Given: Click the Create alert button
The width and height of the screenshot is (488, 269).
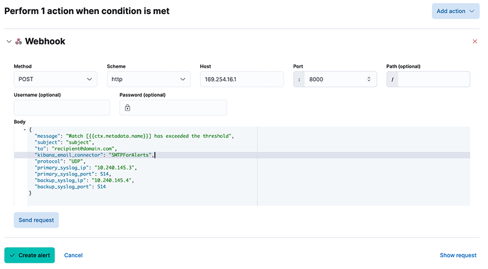Looking at the screenshot, I should coord(29,255).
